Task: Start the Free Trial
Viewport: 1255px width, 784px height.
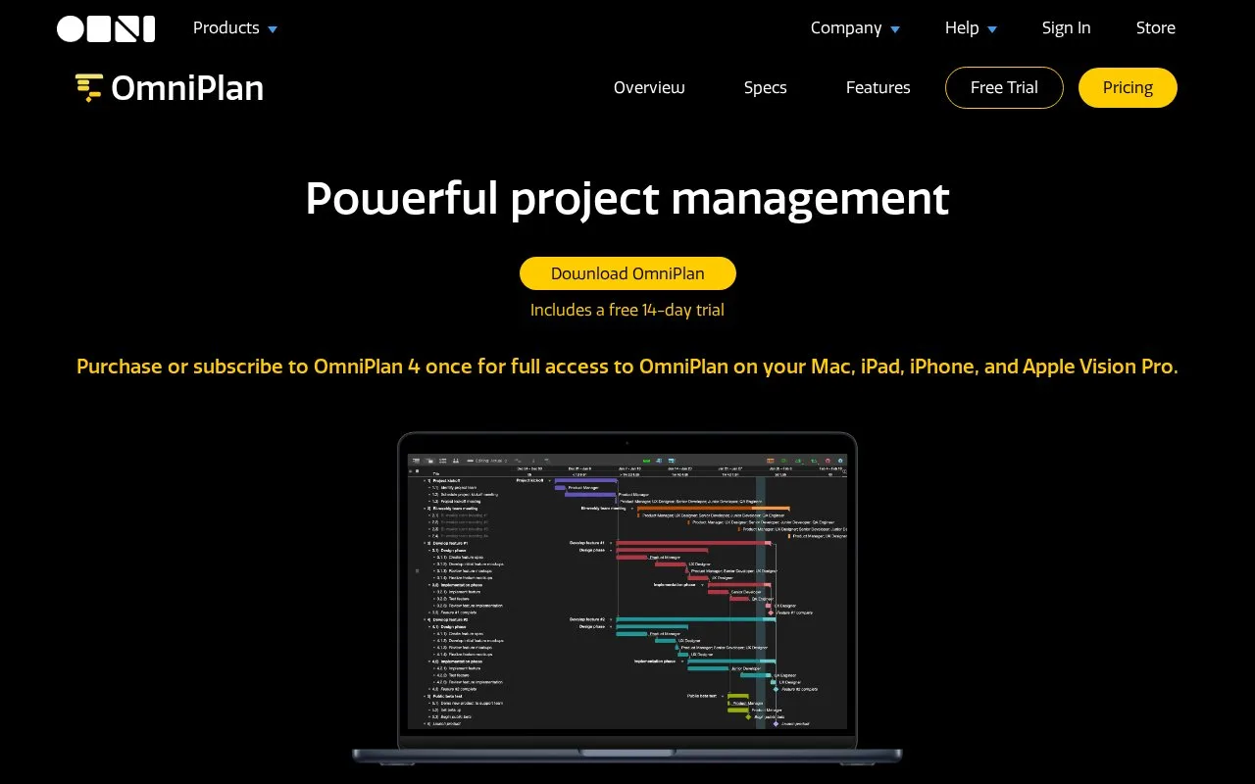Action: click(1004, 87)
